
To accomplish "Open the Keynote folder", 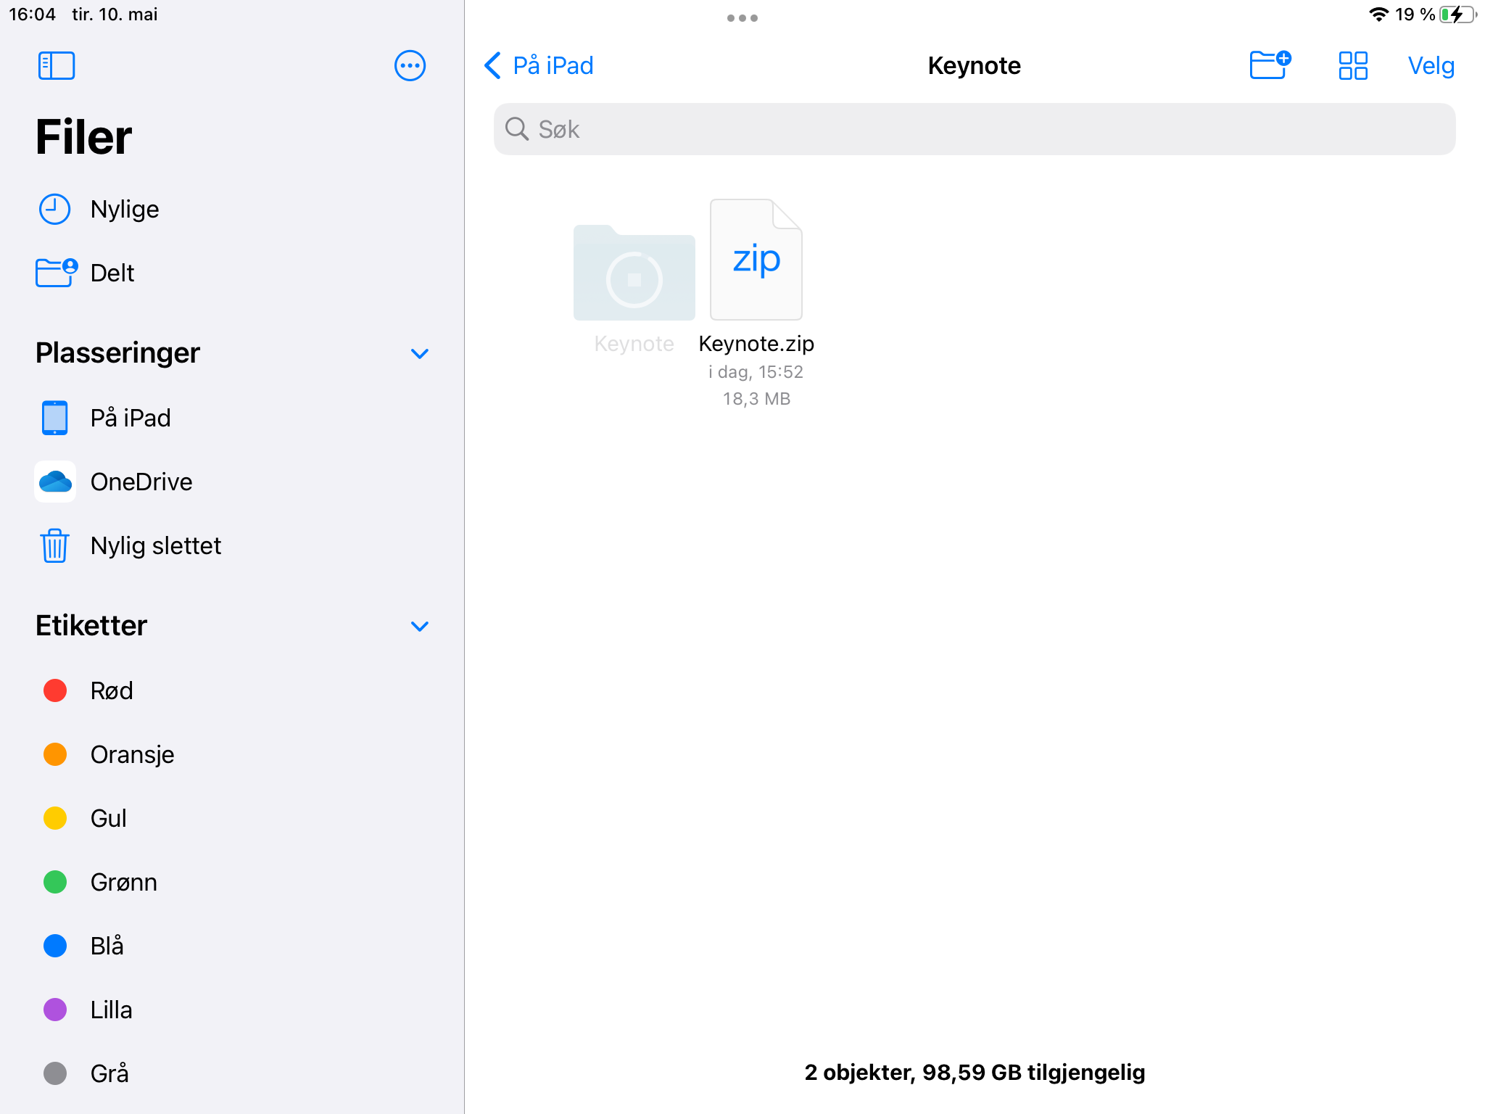I will tap(634, 288).
